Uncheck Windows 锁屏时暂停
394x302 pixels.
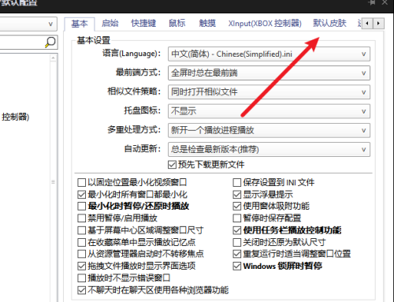[237, 266]
